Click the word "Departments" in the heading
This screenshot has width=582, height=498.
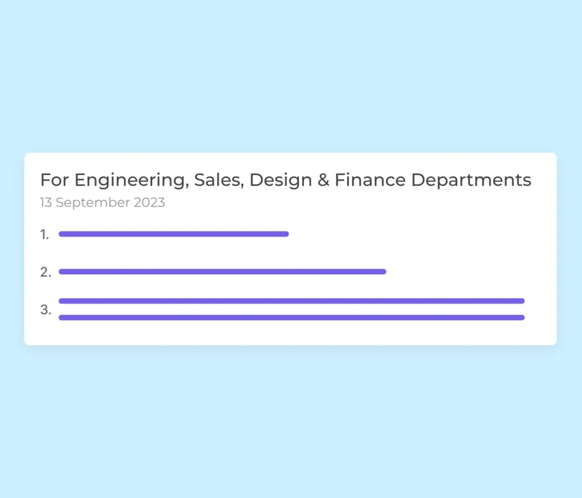coord(471,181)
